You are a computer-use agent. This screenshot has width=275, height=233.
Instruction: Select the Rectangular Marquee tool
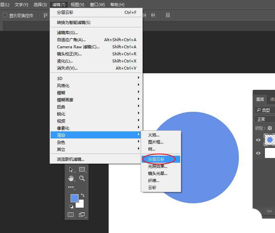[x=81, y=170]
